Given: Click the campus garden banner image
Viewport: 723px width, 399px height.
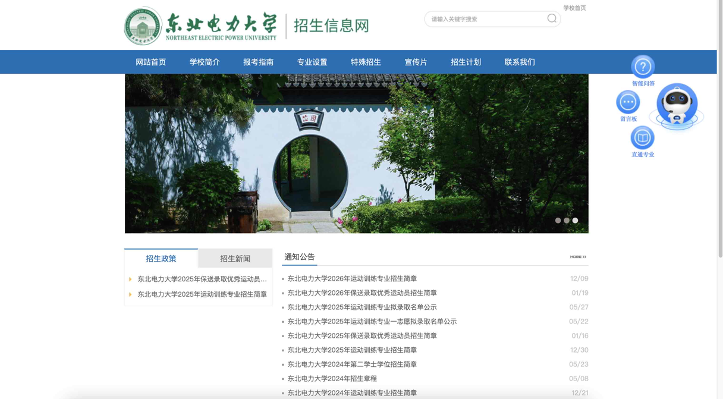Looking at the screenshot, I should click(356, 153).
